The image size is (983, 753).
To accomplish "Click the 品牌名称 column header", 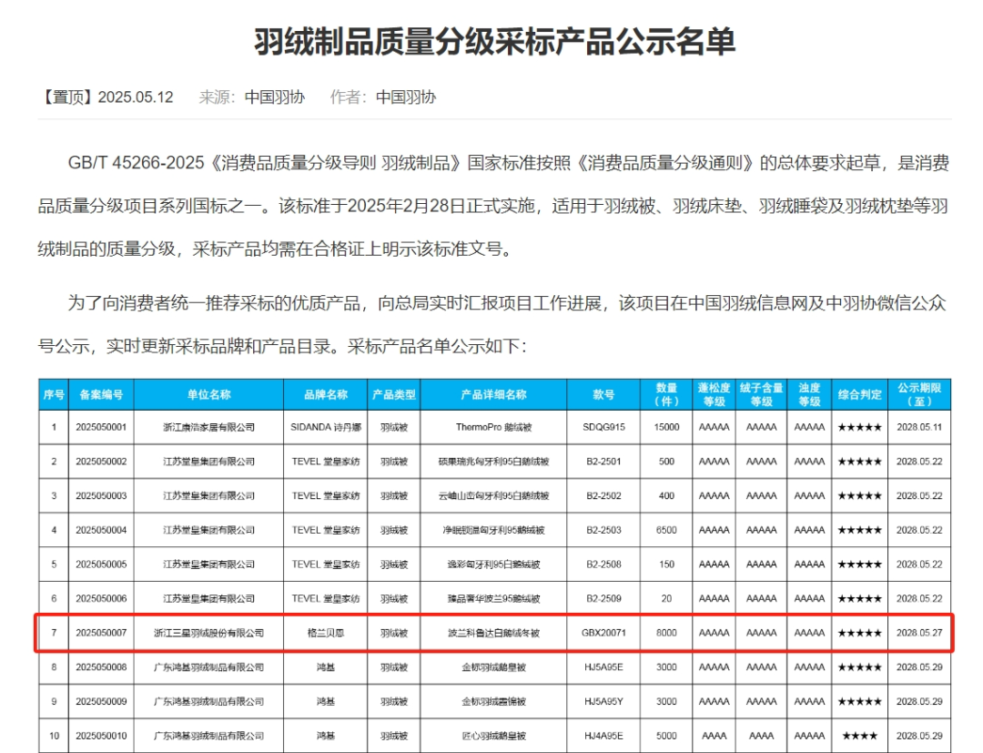I will coord(326,395).
